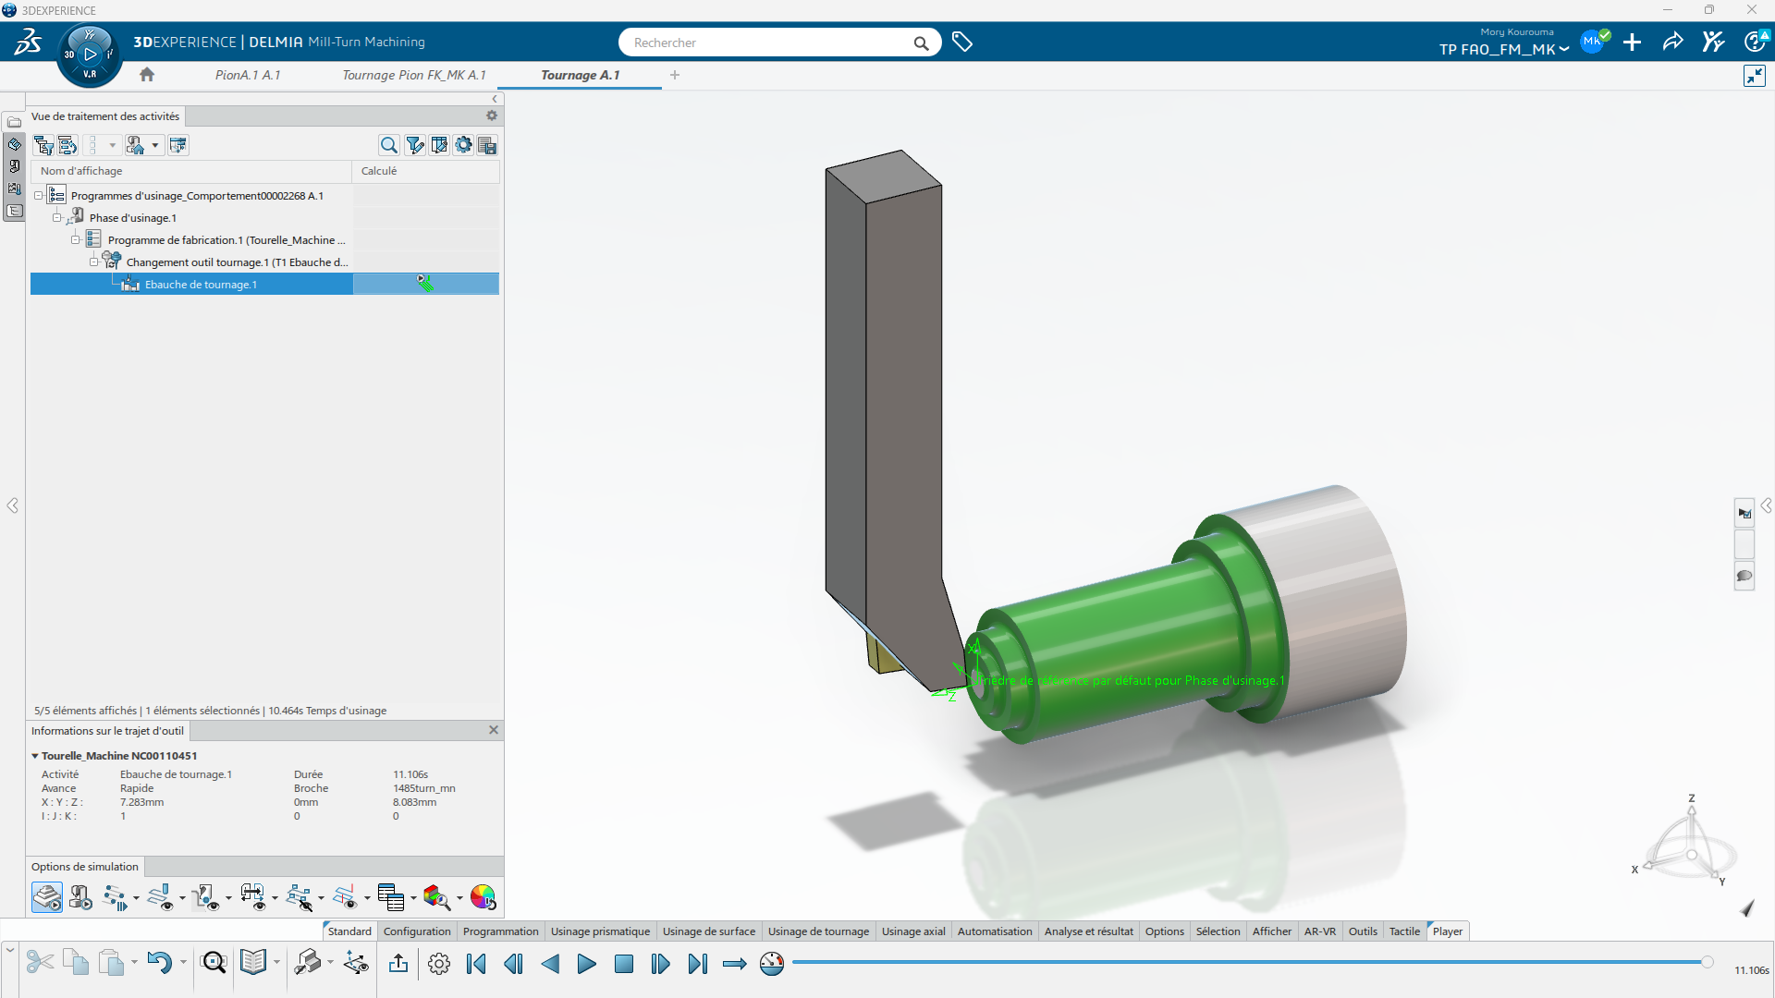Click the share export icon in the player bar
The image size is (1775, 998).
pyautogui.click(x=398, y=964)
